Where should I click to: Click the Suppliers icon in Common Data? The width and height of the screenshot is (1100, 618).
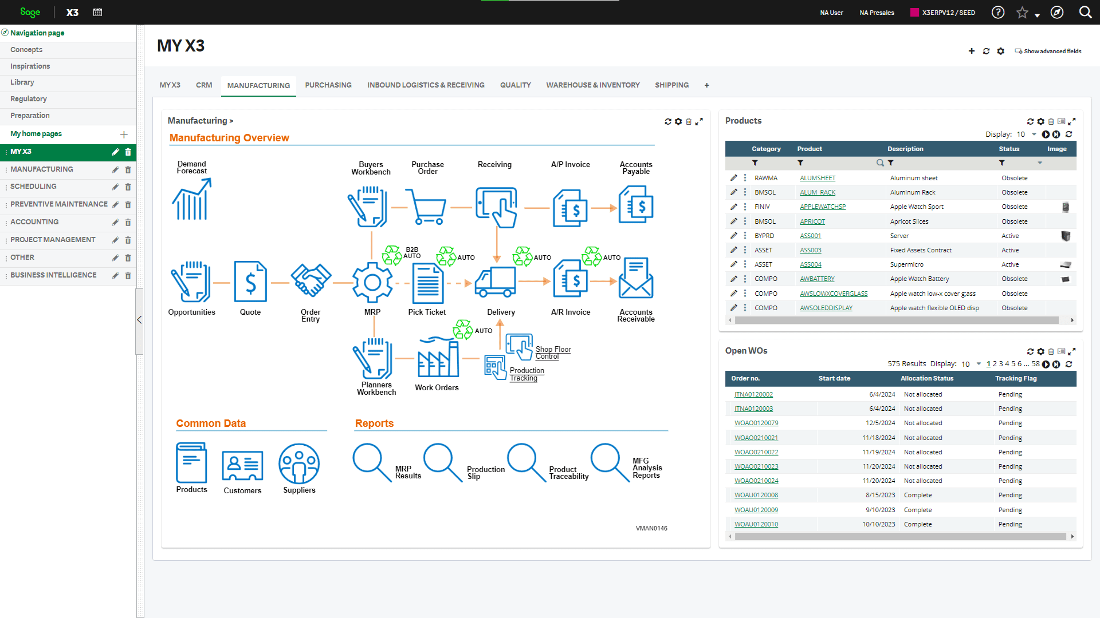coord(299,464)
